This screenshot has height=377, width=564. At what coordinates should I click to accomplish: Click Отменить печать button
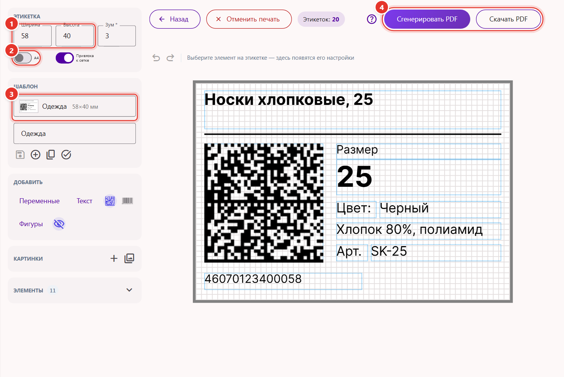point(249,19)
